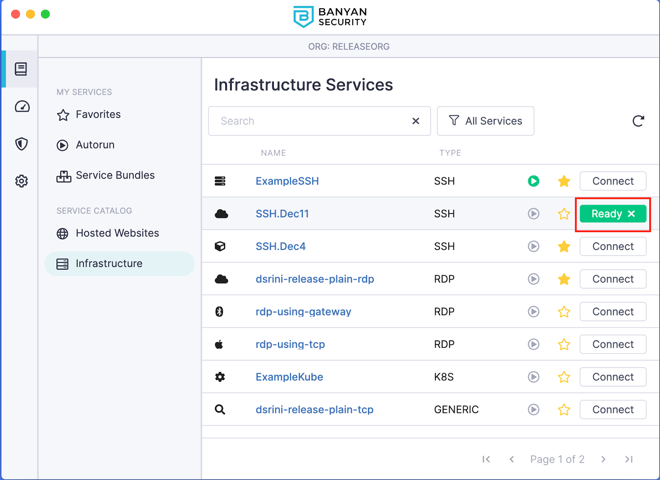The width and height of the screenshot is (660, 480).
Task: Disable autorun for ExampleSSH
Action: click(534, 181)
